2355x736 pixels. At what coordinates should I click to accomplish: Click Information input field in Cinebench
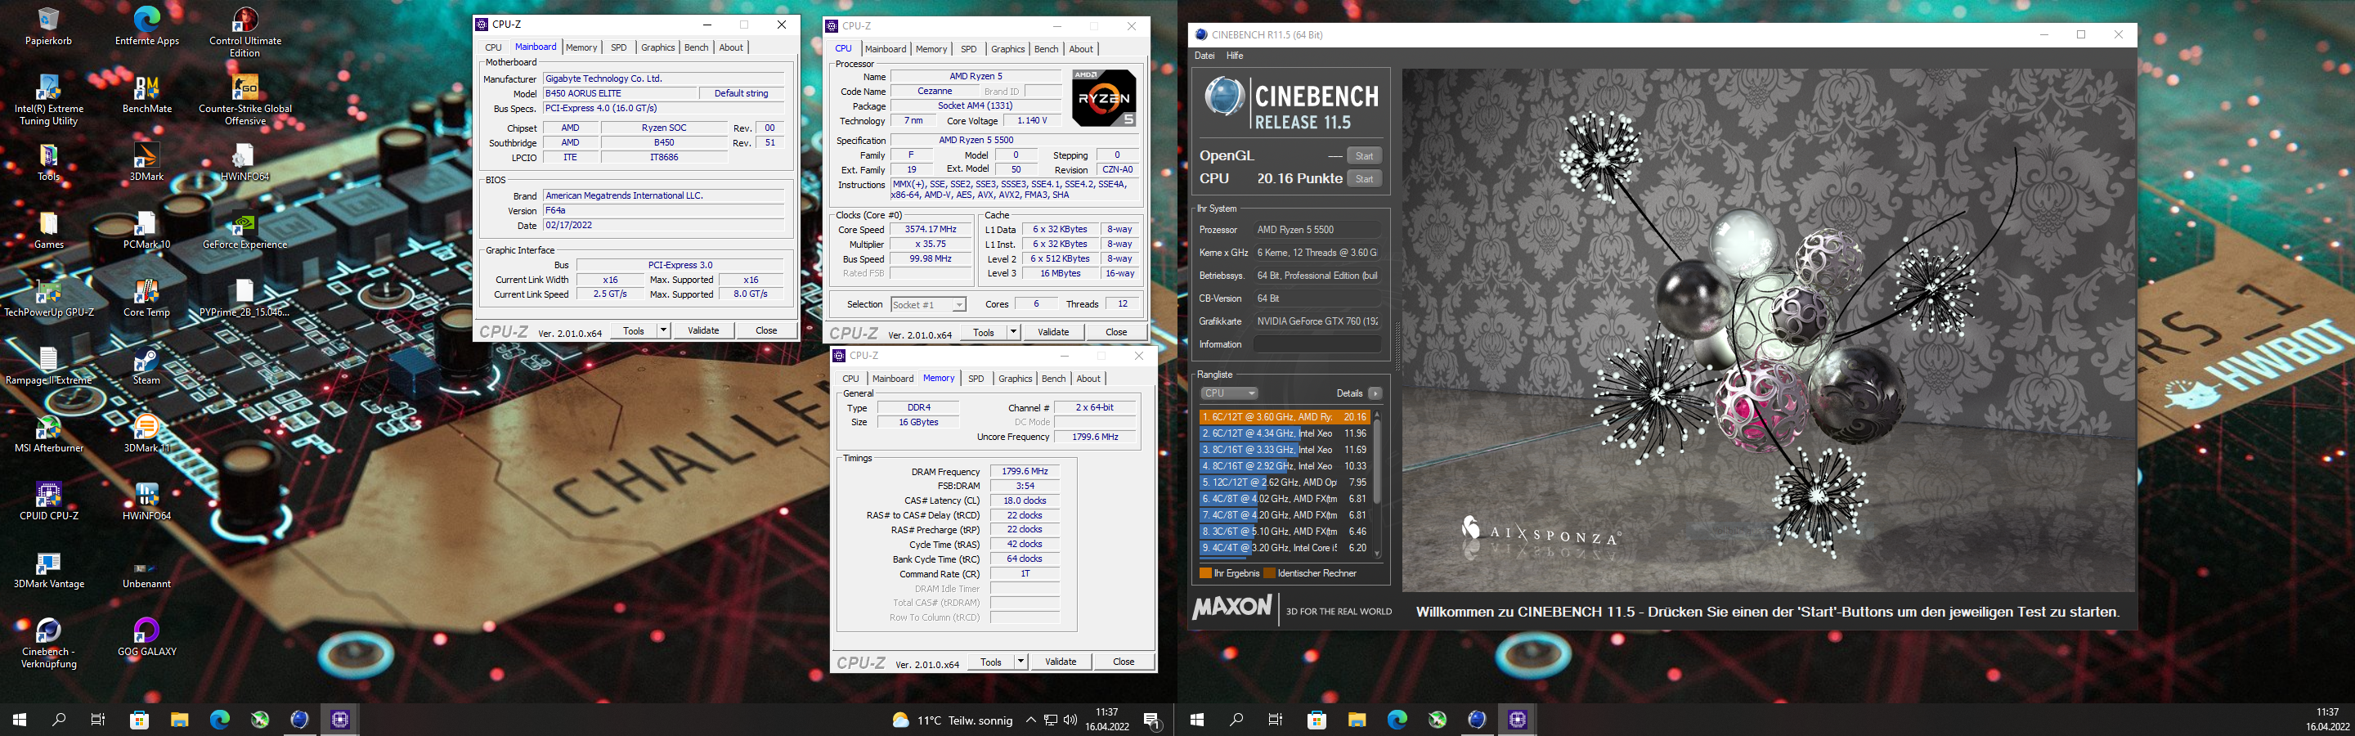(1317, 343)
